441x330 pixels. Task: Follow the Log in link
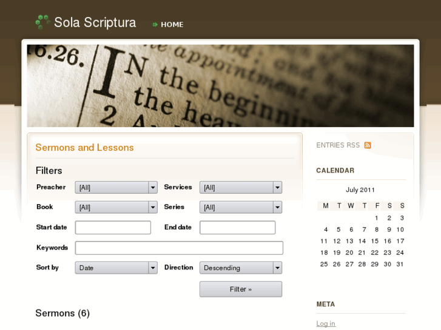(x=326, y=324)
